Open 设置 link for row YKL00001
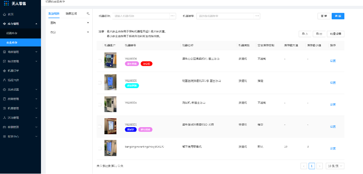This screenshot has height=174, width=363. point(333,127)
